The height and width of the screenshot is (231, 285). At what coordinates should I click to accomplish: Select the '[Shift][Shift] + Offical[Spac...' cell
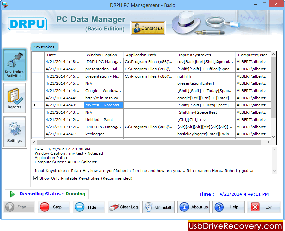pyautogui.click(x=206, y=69)
